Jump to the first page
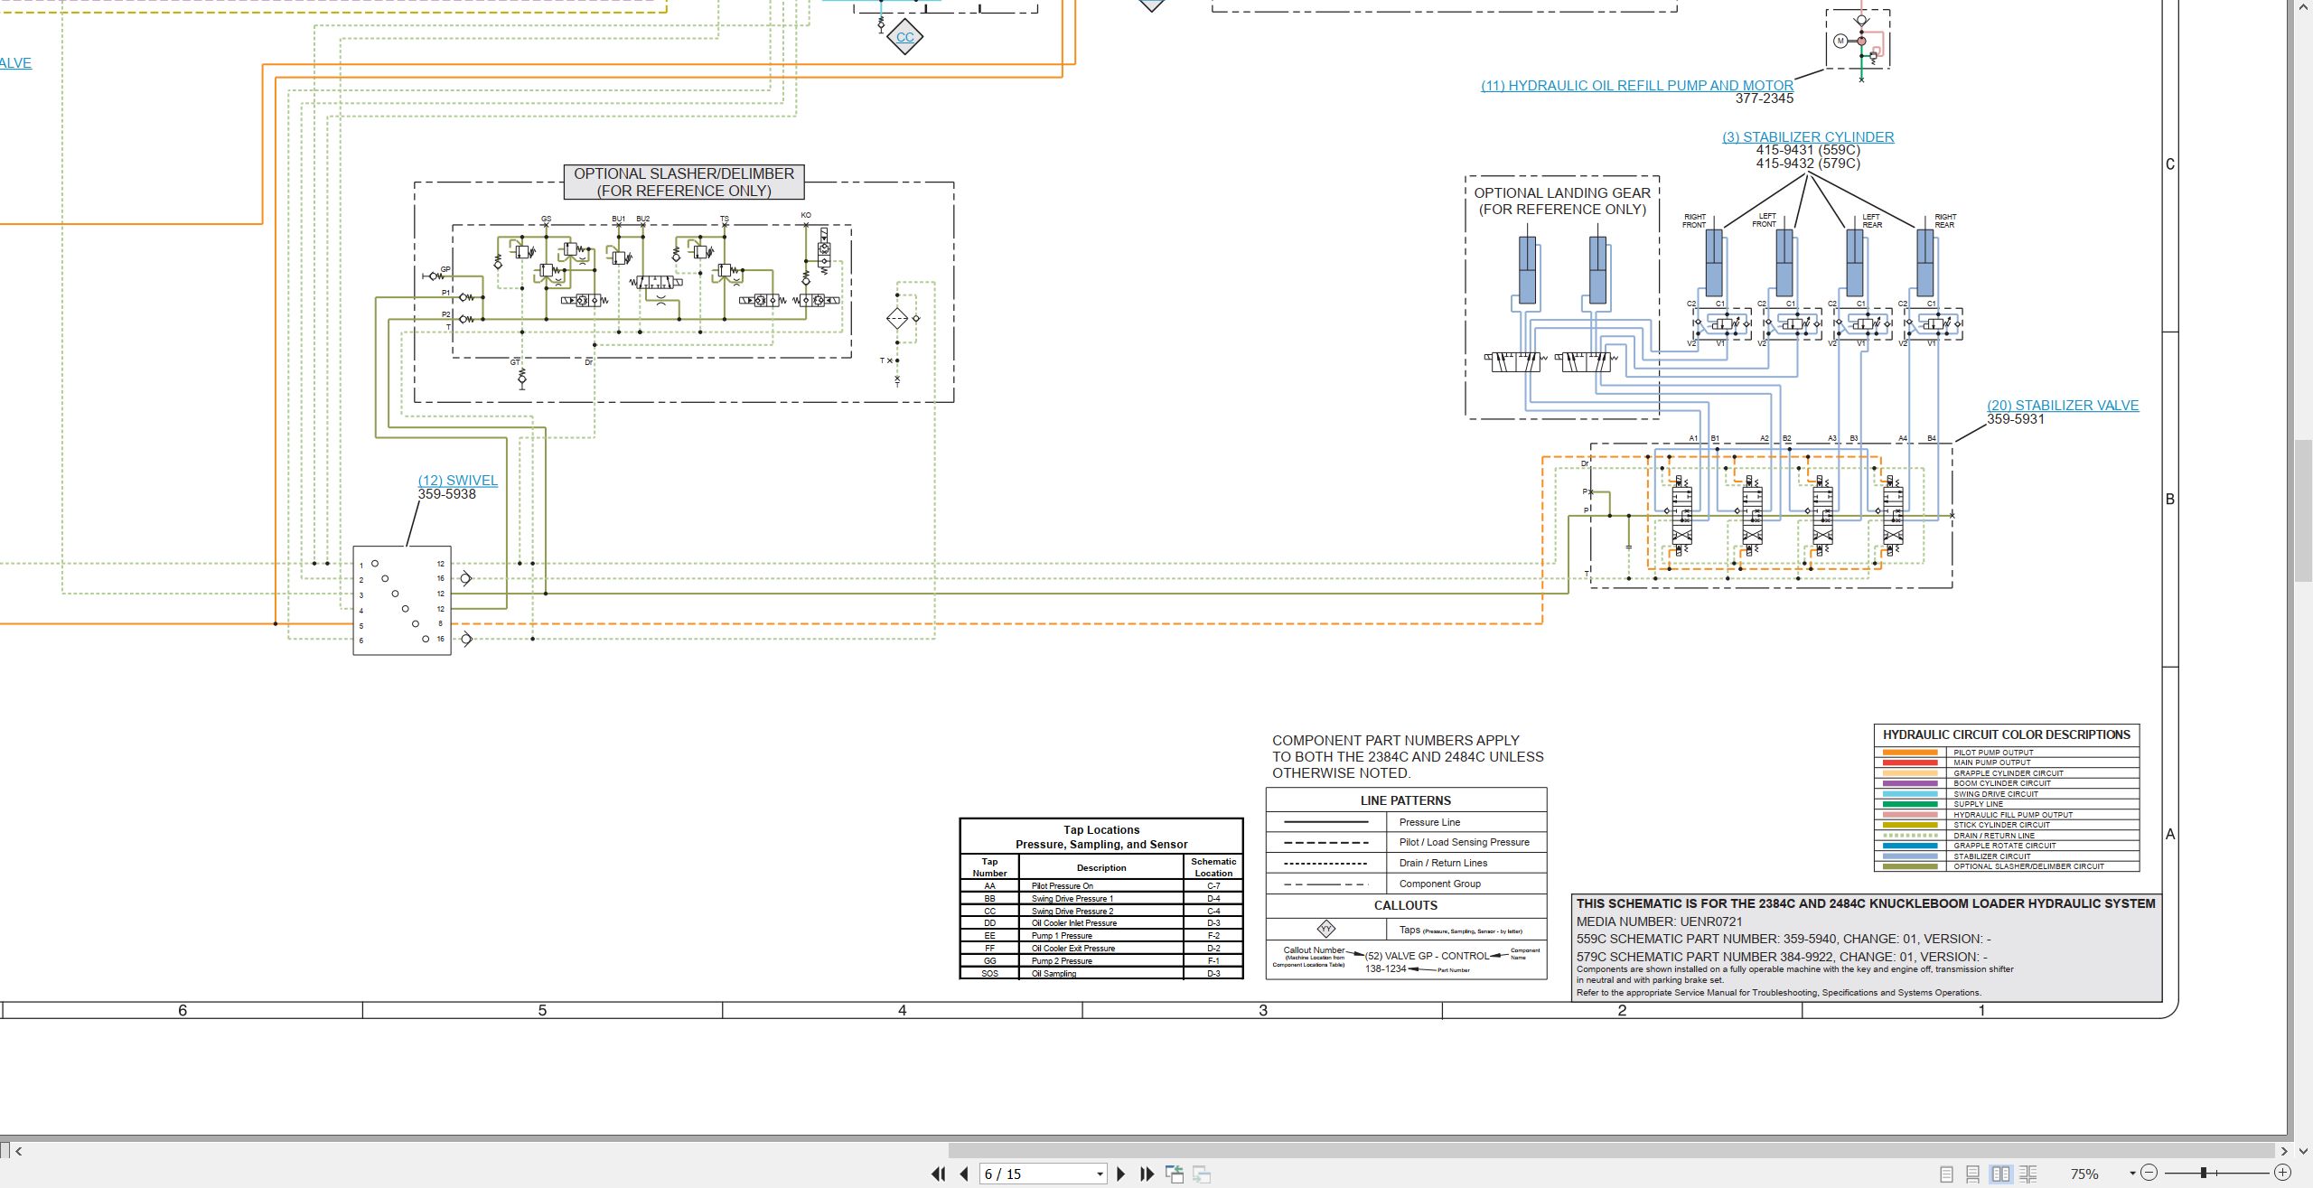Image resolution: width=2313 pixels, height=1188 pixels. [x=939, y=1174]
